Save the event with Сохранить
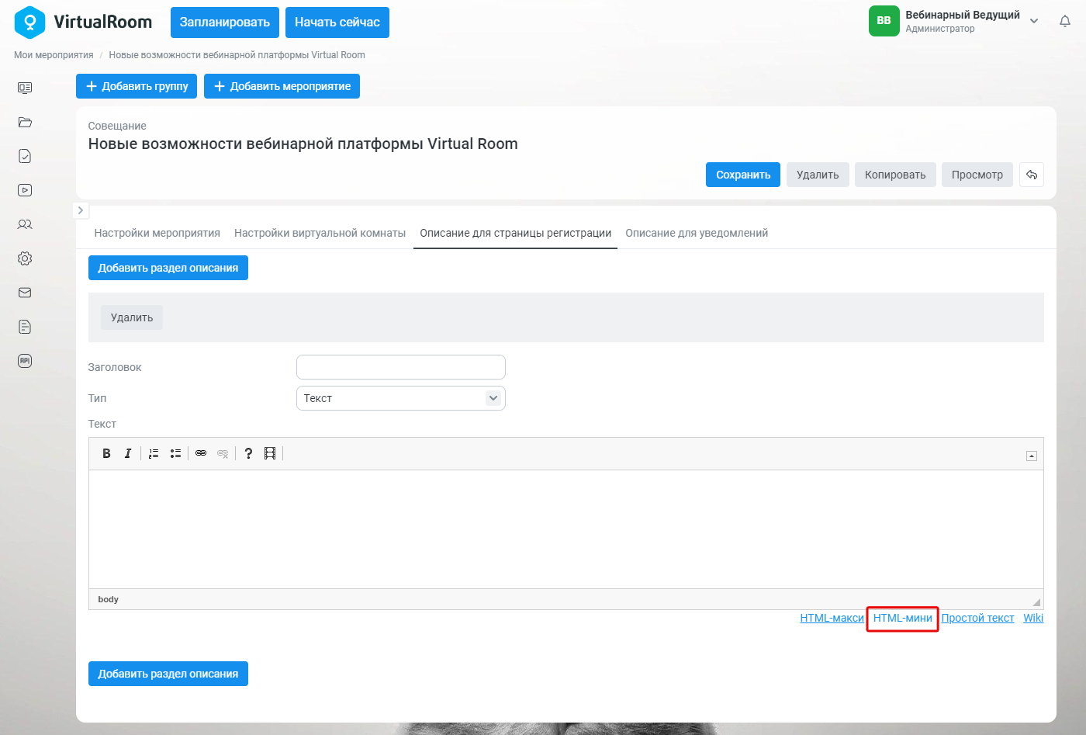The image size is (1086, 735). point(743,175)
